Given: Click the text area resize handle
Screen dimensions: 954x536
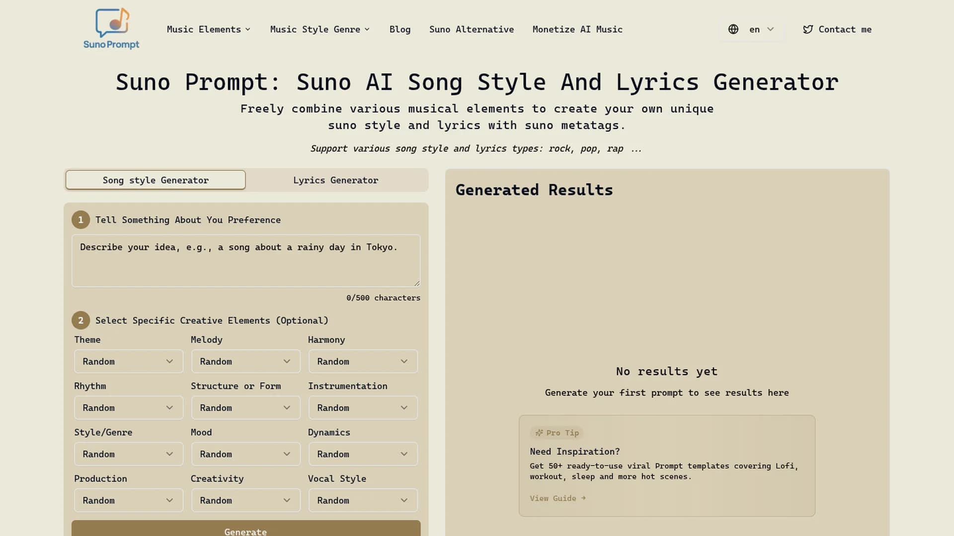Looking at the screenshot, I should coord(417,283).
